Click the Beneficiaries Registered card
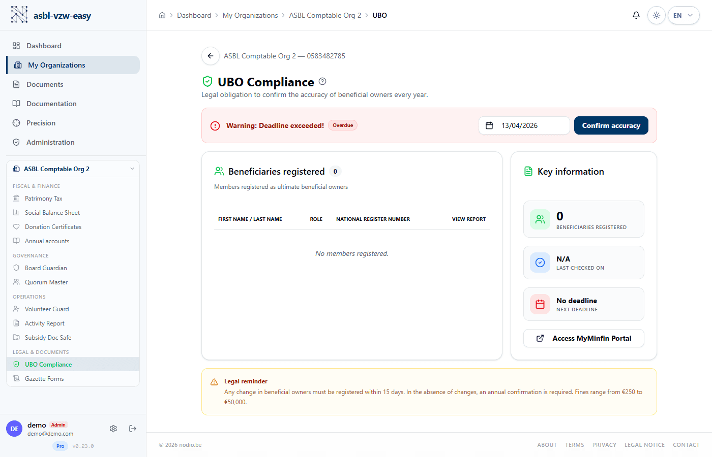712x457 pixels. point(584,219)
